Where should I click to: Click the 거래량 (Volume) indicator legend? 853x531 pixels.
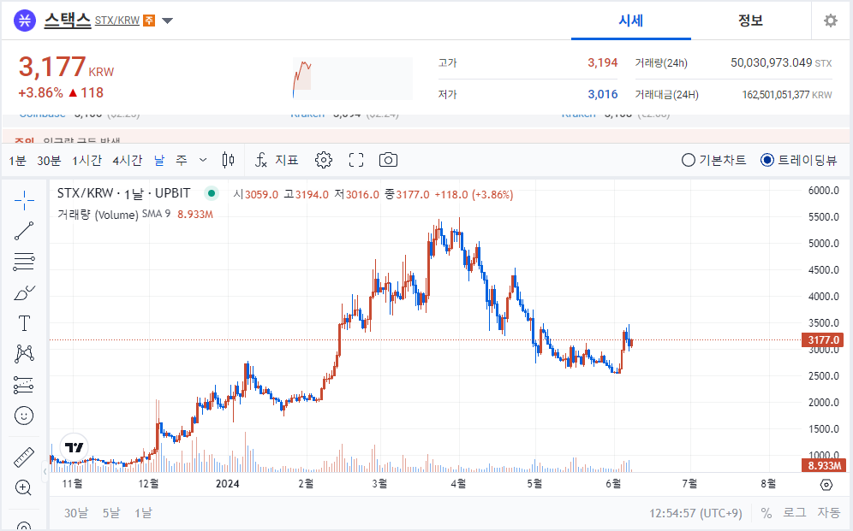(98, 215)
